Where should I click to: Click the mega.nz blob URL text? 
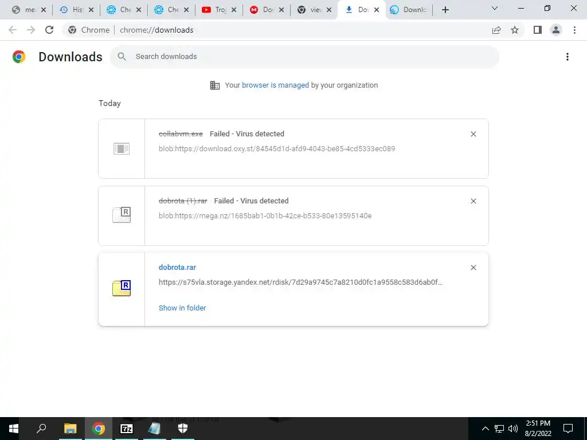click(x=265, y=215)
